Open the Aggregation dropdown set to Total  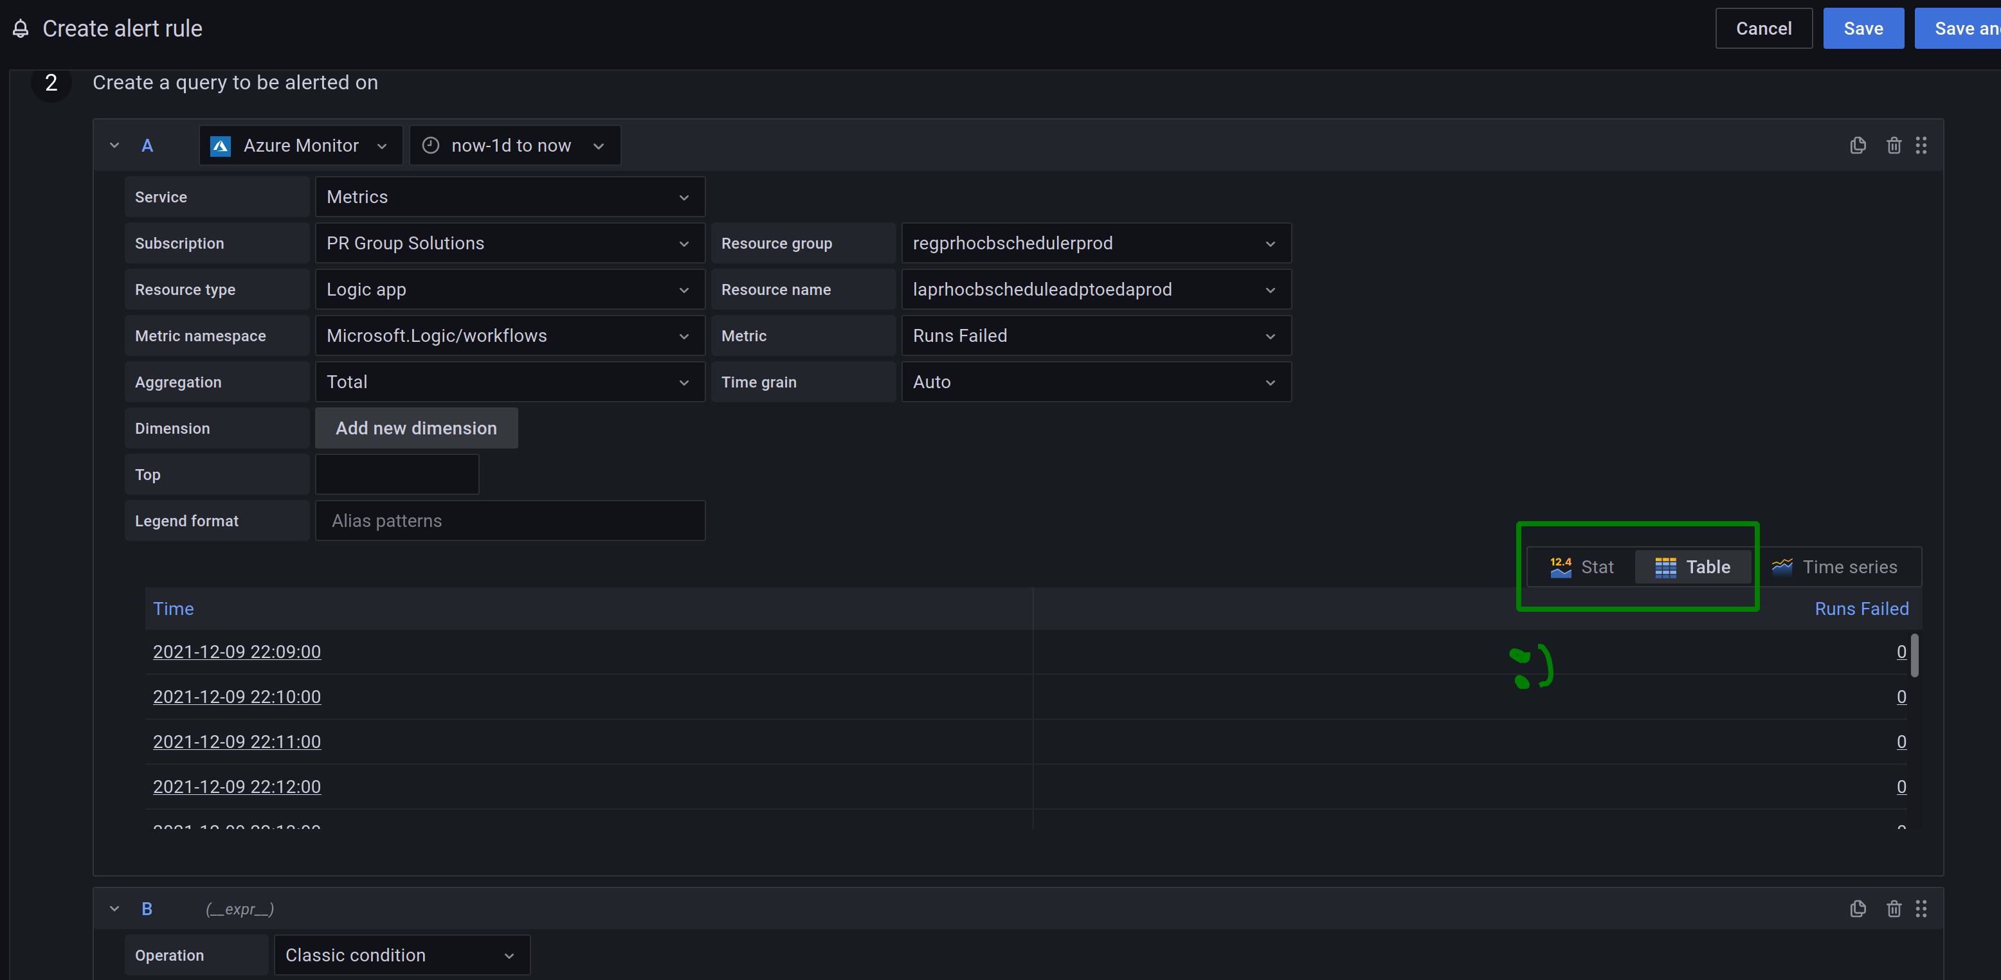(509, 382)
